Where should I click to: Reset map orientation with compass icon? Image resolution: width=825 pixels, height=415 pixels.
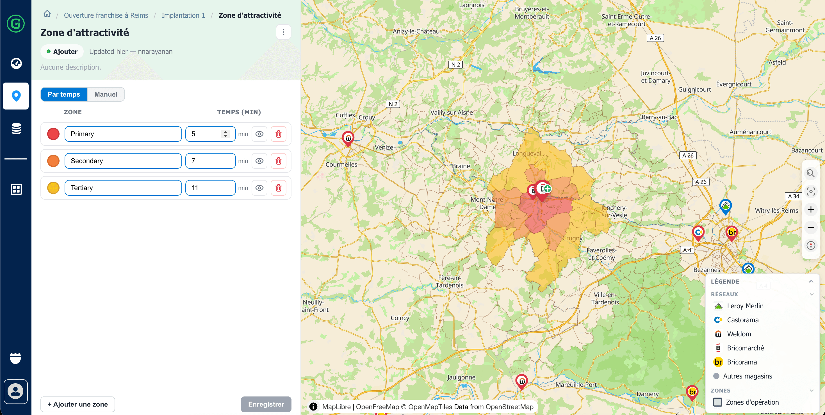point(811,245)
